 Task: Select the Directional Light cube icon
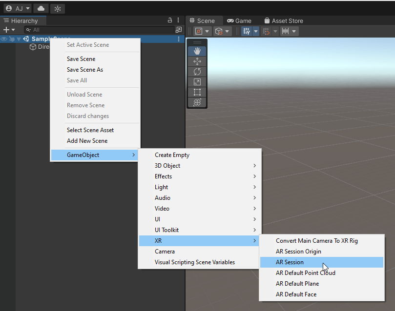click(33, 47)
